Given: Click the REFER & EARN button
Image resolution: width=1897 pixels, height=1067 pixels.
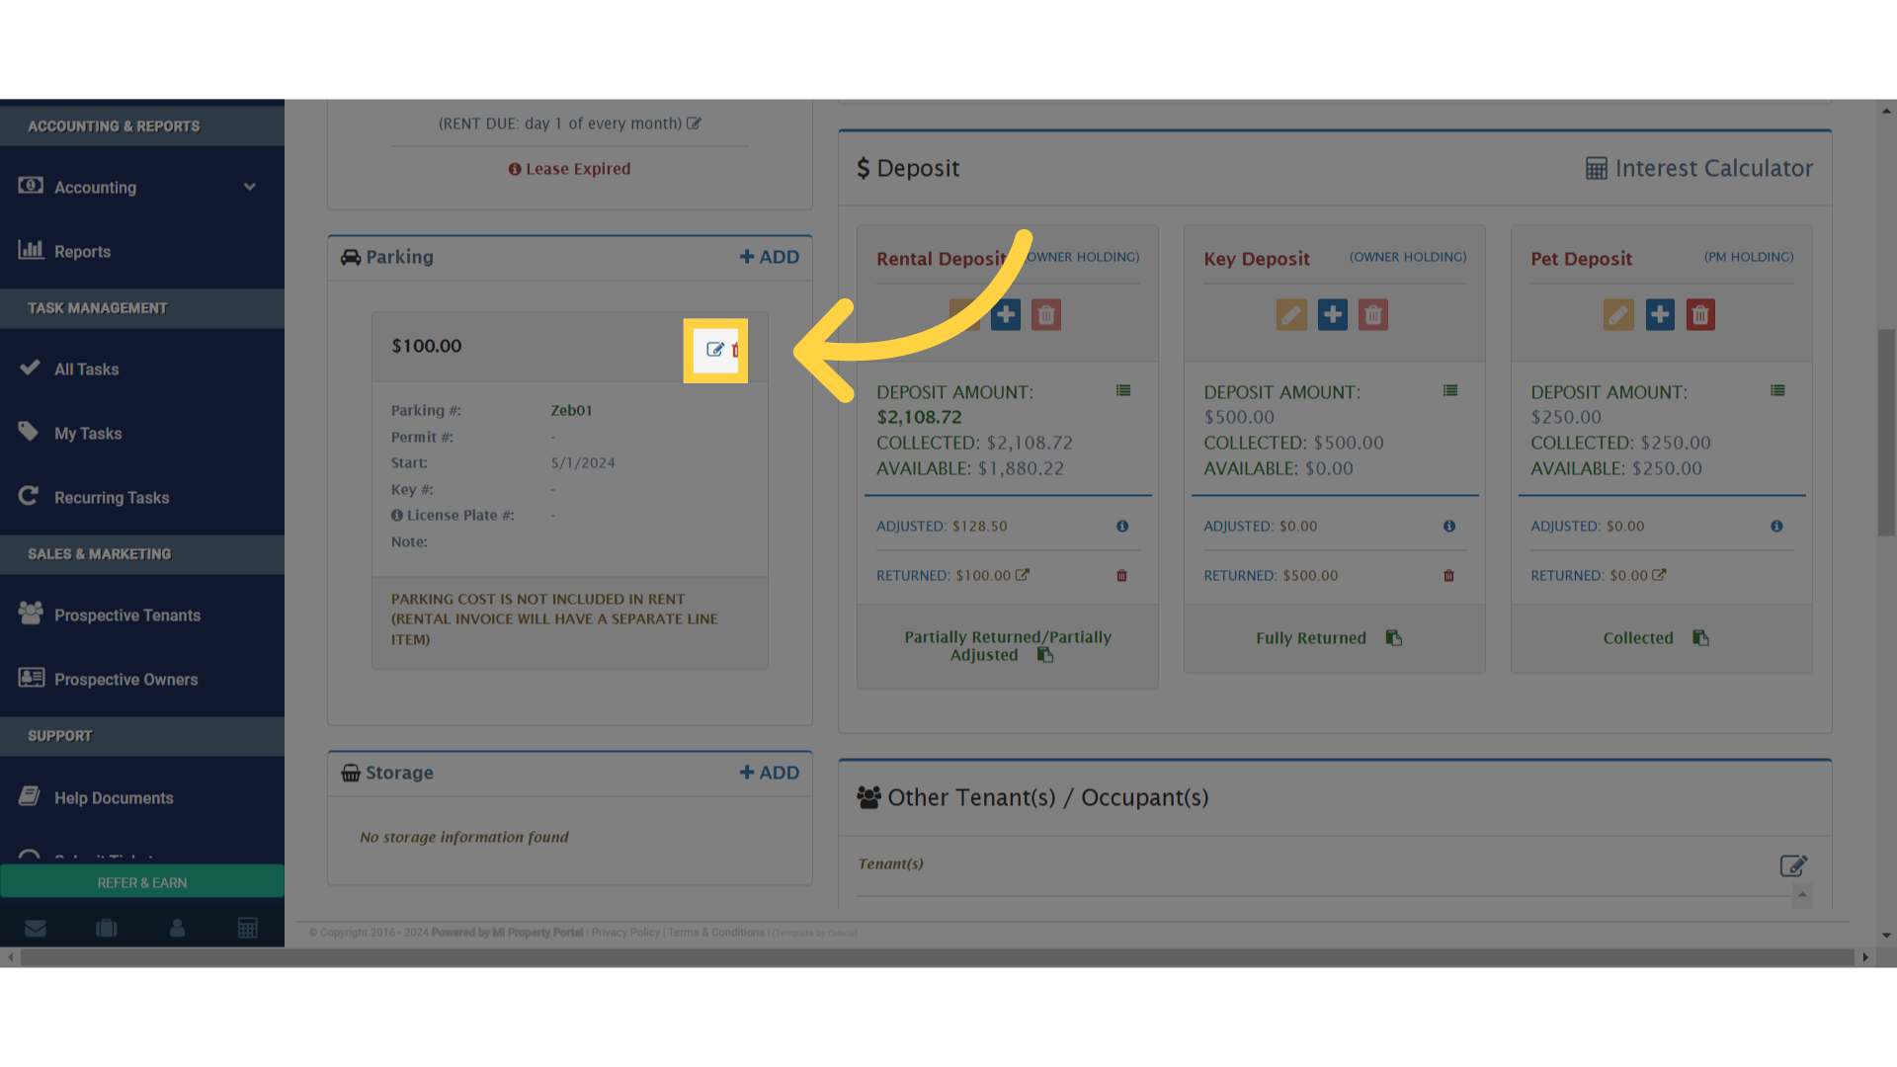Looking at the screenshot, I should tap(141, 881).
